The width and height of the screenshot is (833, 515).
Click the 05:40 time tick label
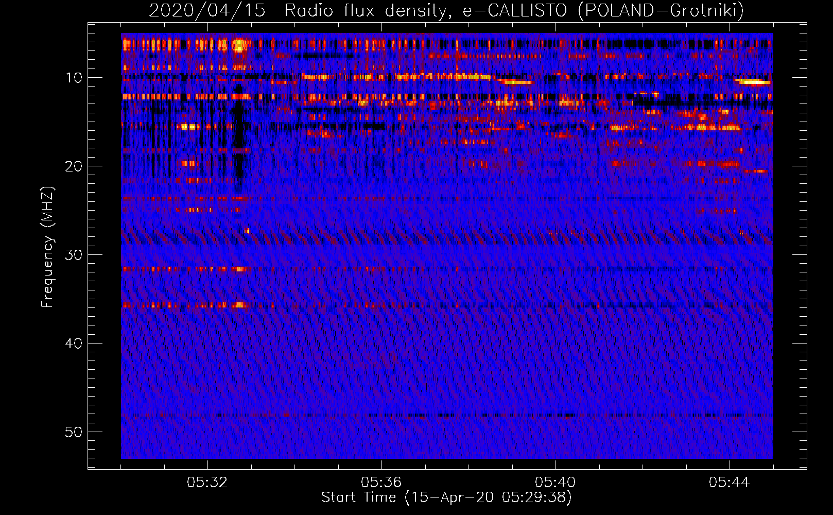click(556, 483)
